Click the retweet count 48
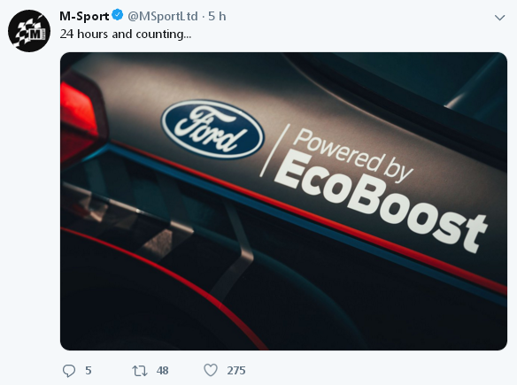The image size is (517, 385). point(162,371)
